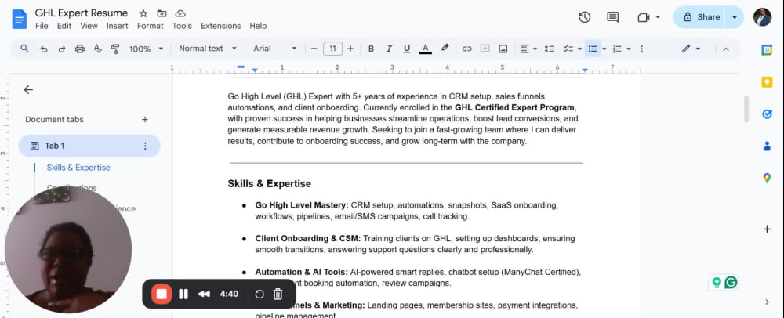Redo the last action
Screen dimensions: 784x318
(x=62, y=49)
